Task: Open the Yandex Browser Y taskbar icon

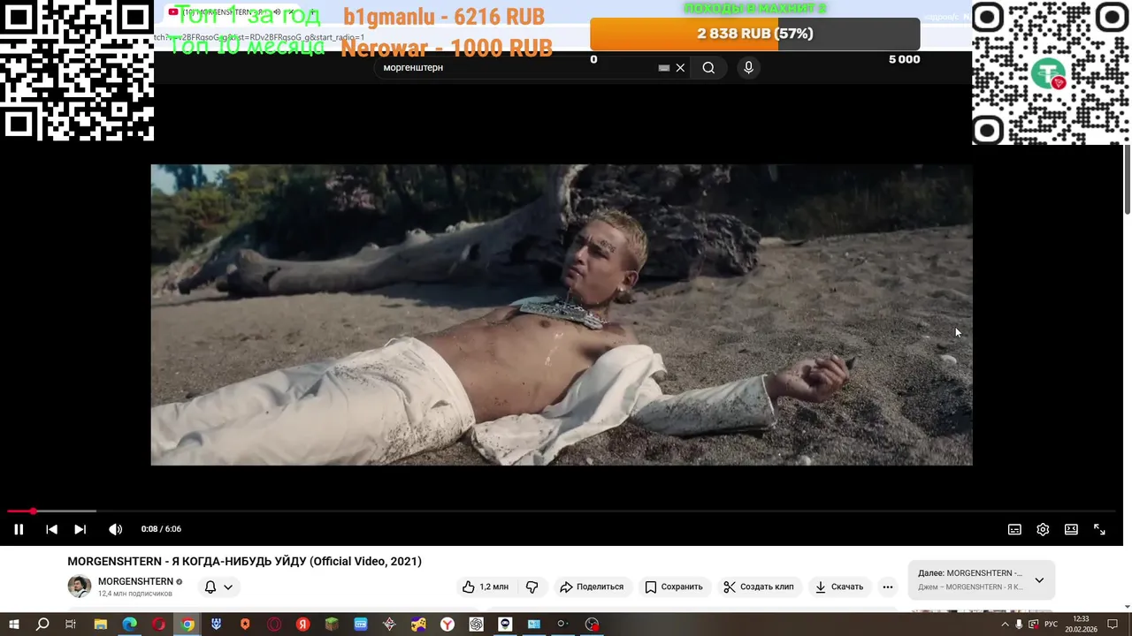Action: click(x=447, y=625)
